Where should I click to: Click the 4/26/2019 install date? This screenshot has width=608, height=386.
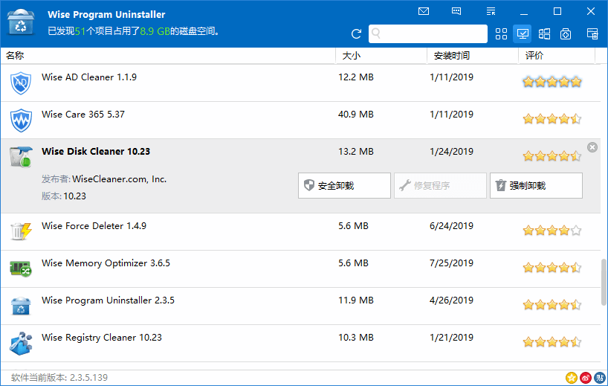coord(451,300)
